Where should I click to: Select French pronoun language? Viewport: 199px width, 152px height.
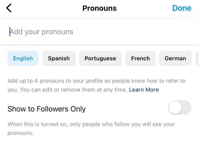point(141,58)
